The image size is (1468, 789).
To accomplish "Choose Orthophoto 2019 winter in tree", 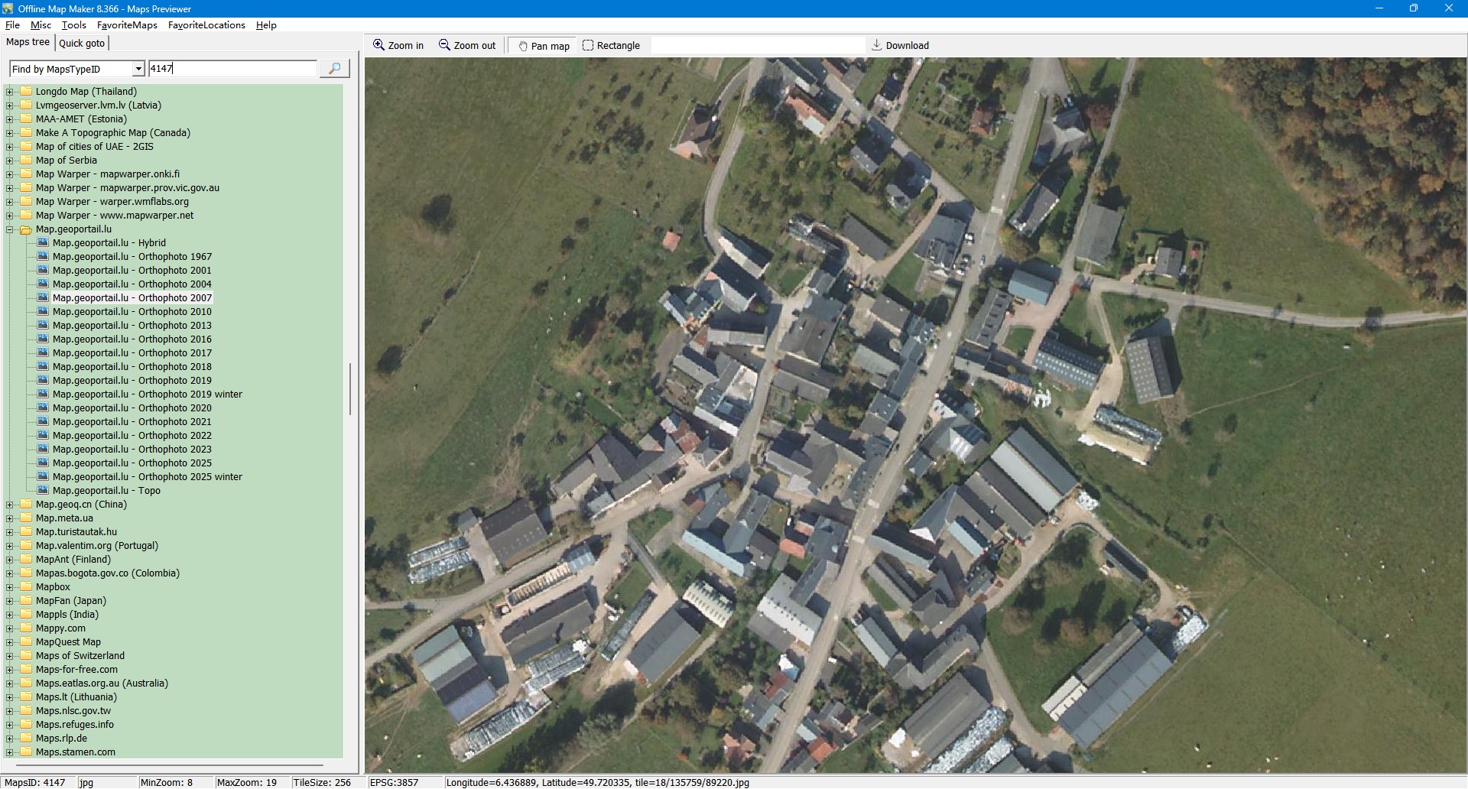I will pyautogui.click(x=147, y=394).
